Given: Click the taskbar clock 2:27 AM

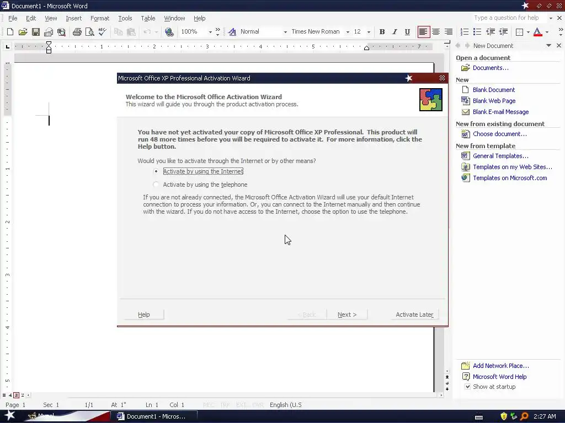Looking at the screenshot, I should click(545, 416).
